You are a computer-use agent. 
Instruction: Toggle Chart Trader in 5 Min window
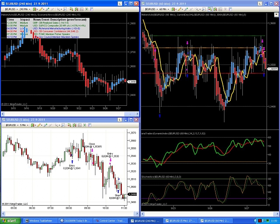(69, 125)
